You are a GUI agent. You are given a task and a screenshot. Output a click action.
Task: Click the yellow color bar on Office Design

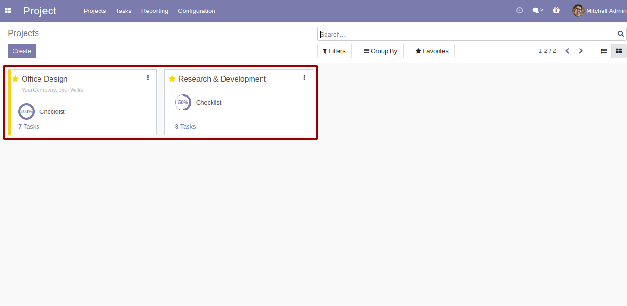click(9, 102)
